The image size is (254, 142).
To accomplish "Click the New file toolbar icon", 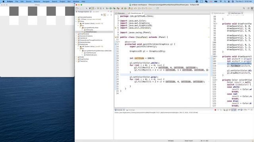I will tap(77, 8).
